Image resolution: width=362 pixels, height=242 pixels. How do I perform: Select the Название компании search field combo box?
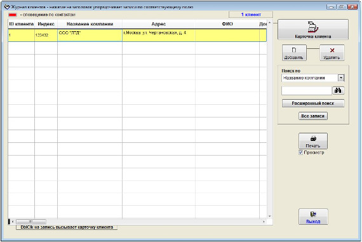pyautogui.click(x=313, y=78)
